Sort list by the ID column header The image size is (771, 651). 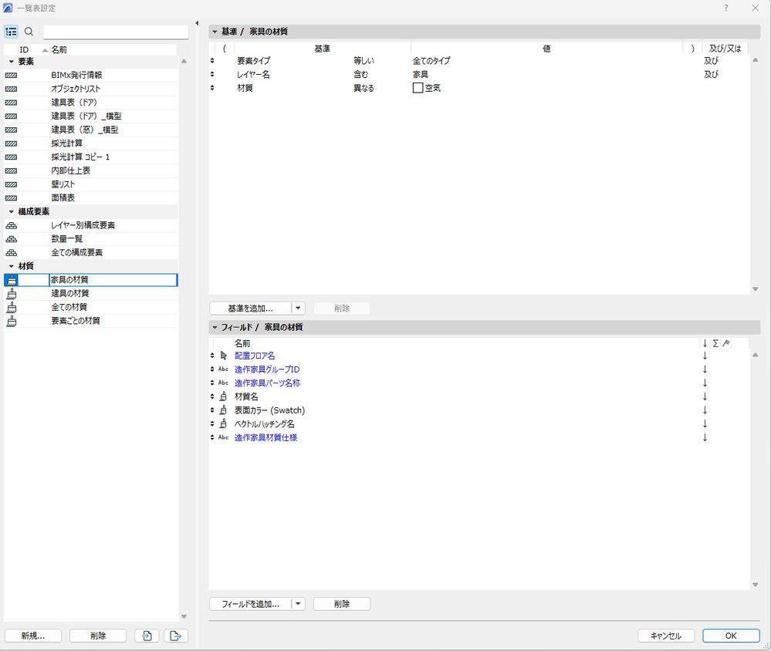(32, 49)
